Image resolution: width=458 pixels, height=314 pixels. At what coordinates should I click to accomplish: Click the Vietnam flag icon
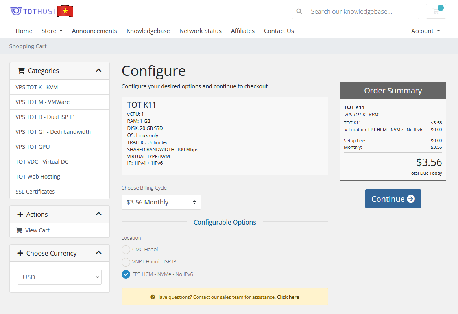point(65,11)
